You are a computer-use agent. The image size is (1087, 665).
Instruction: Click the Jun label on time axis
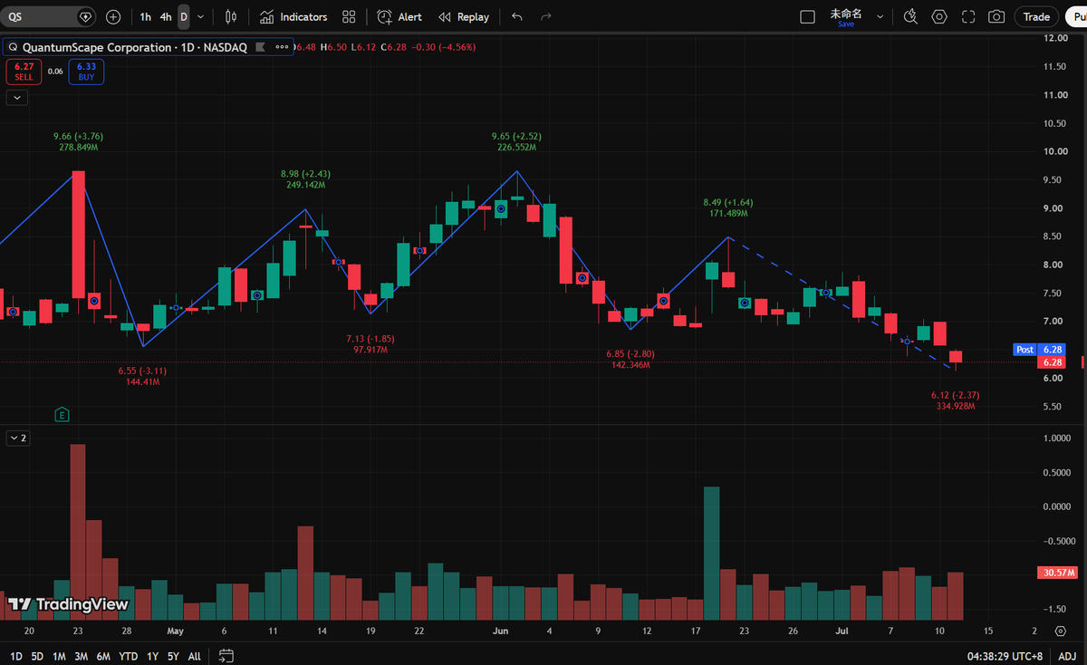(x=500, y=631)
